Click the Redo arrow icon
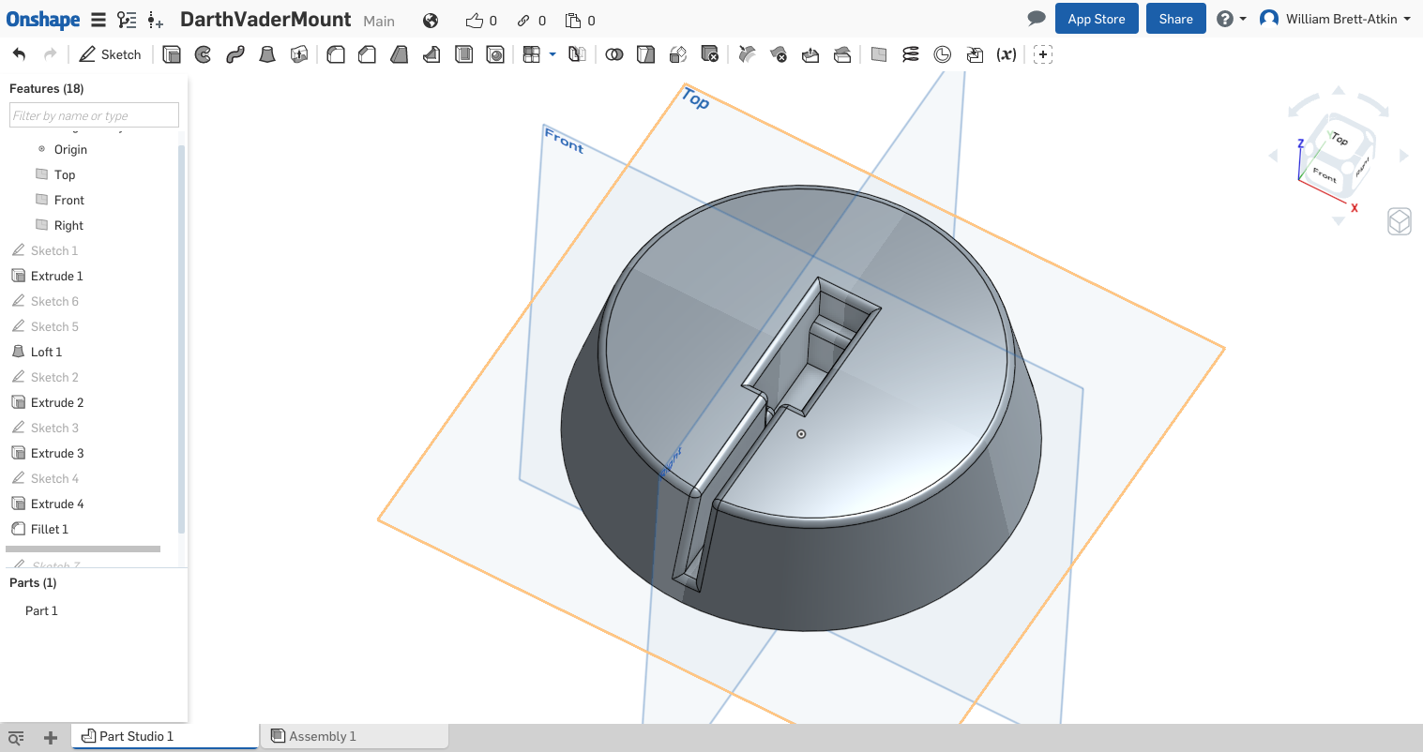This screenshot has height=752, width=1423. pyautogui.click(x=51, y=54)
